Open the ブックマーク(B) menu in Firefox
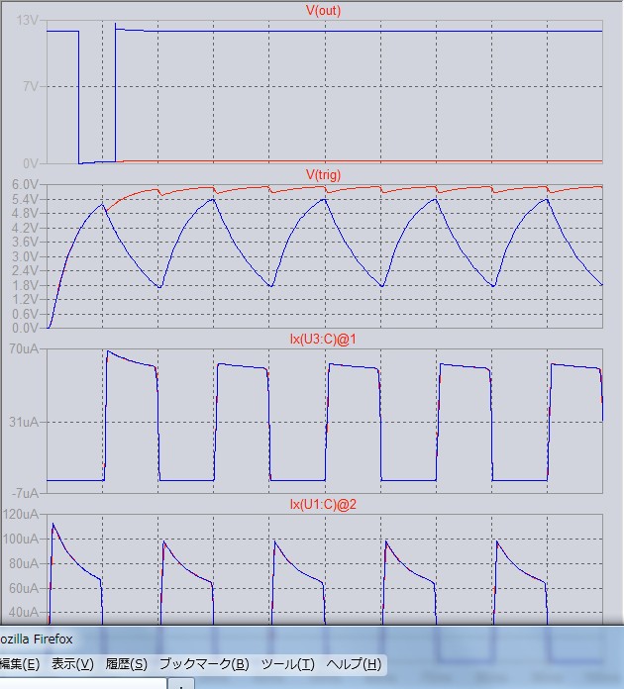624x689 pixels. [x=204, y=664]
